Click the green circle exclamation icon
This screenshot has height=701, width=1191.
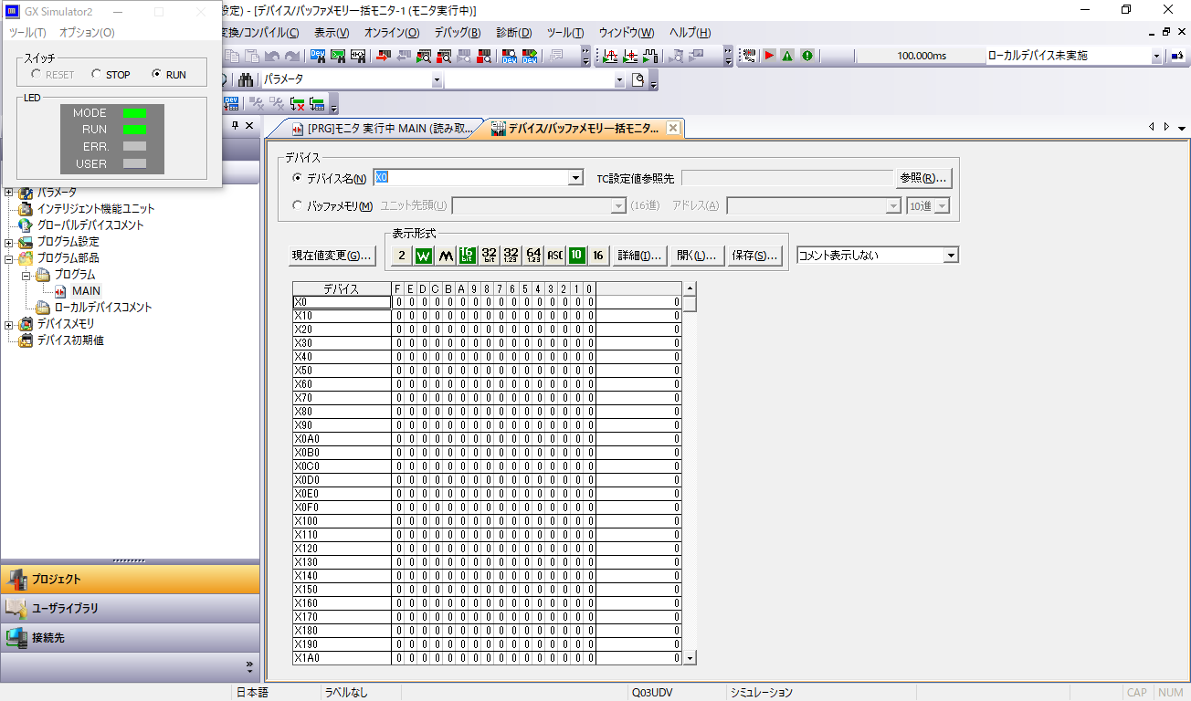point(806,55)
